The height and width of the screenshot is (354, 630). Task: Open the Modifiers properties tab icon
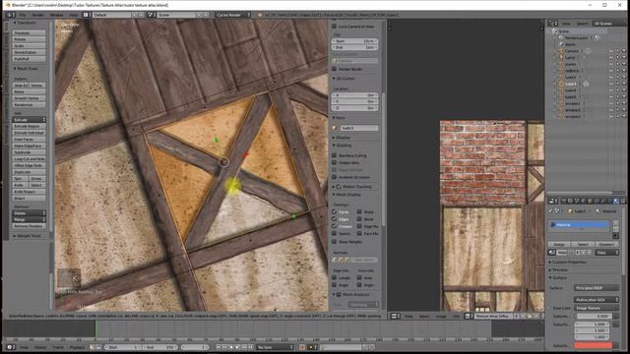603,201
